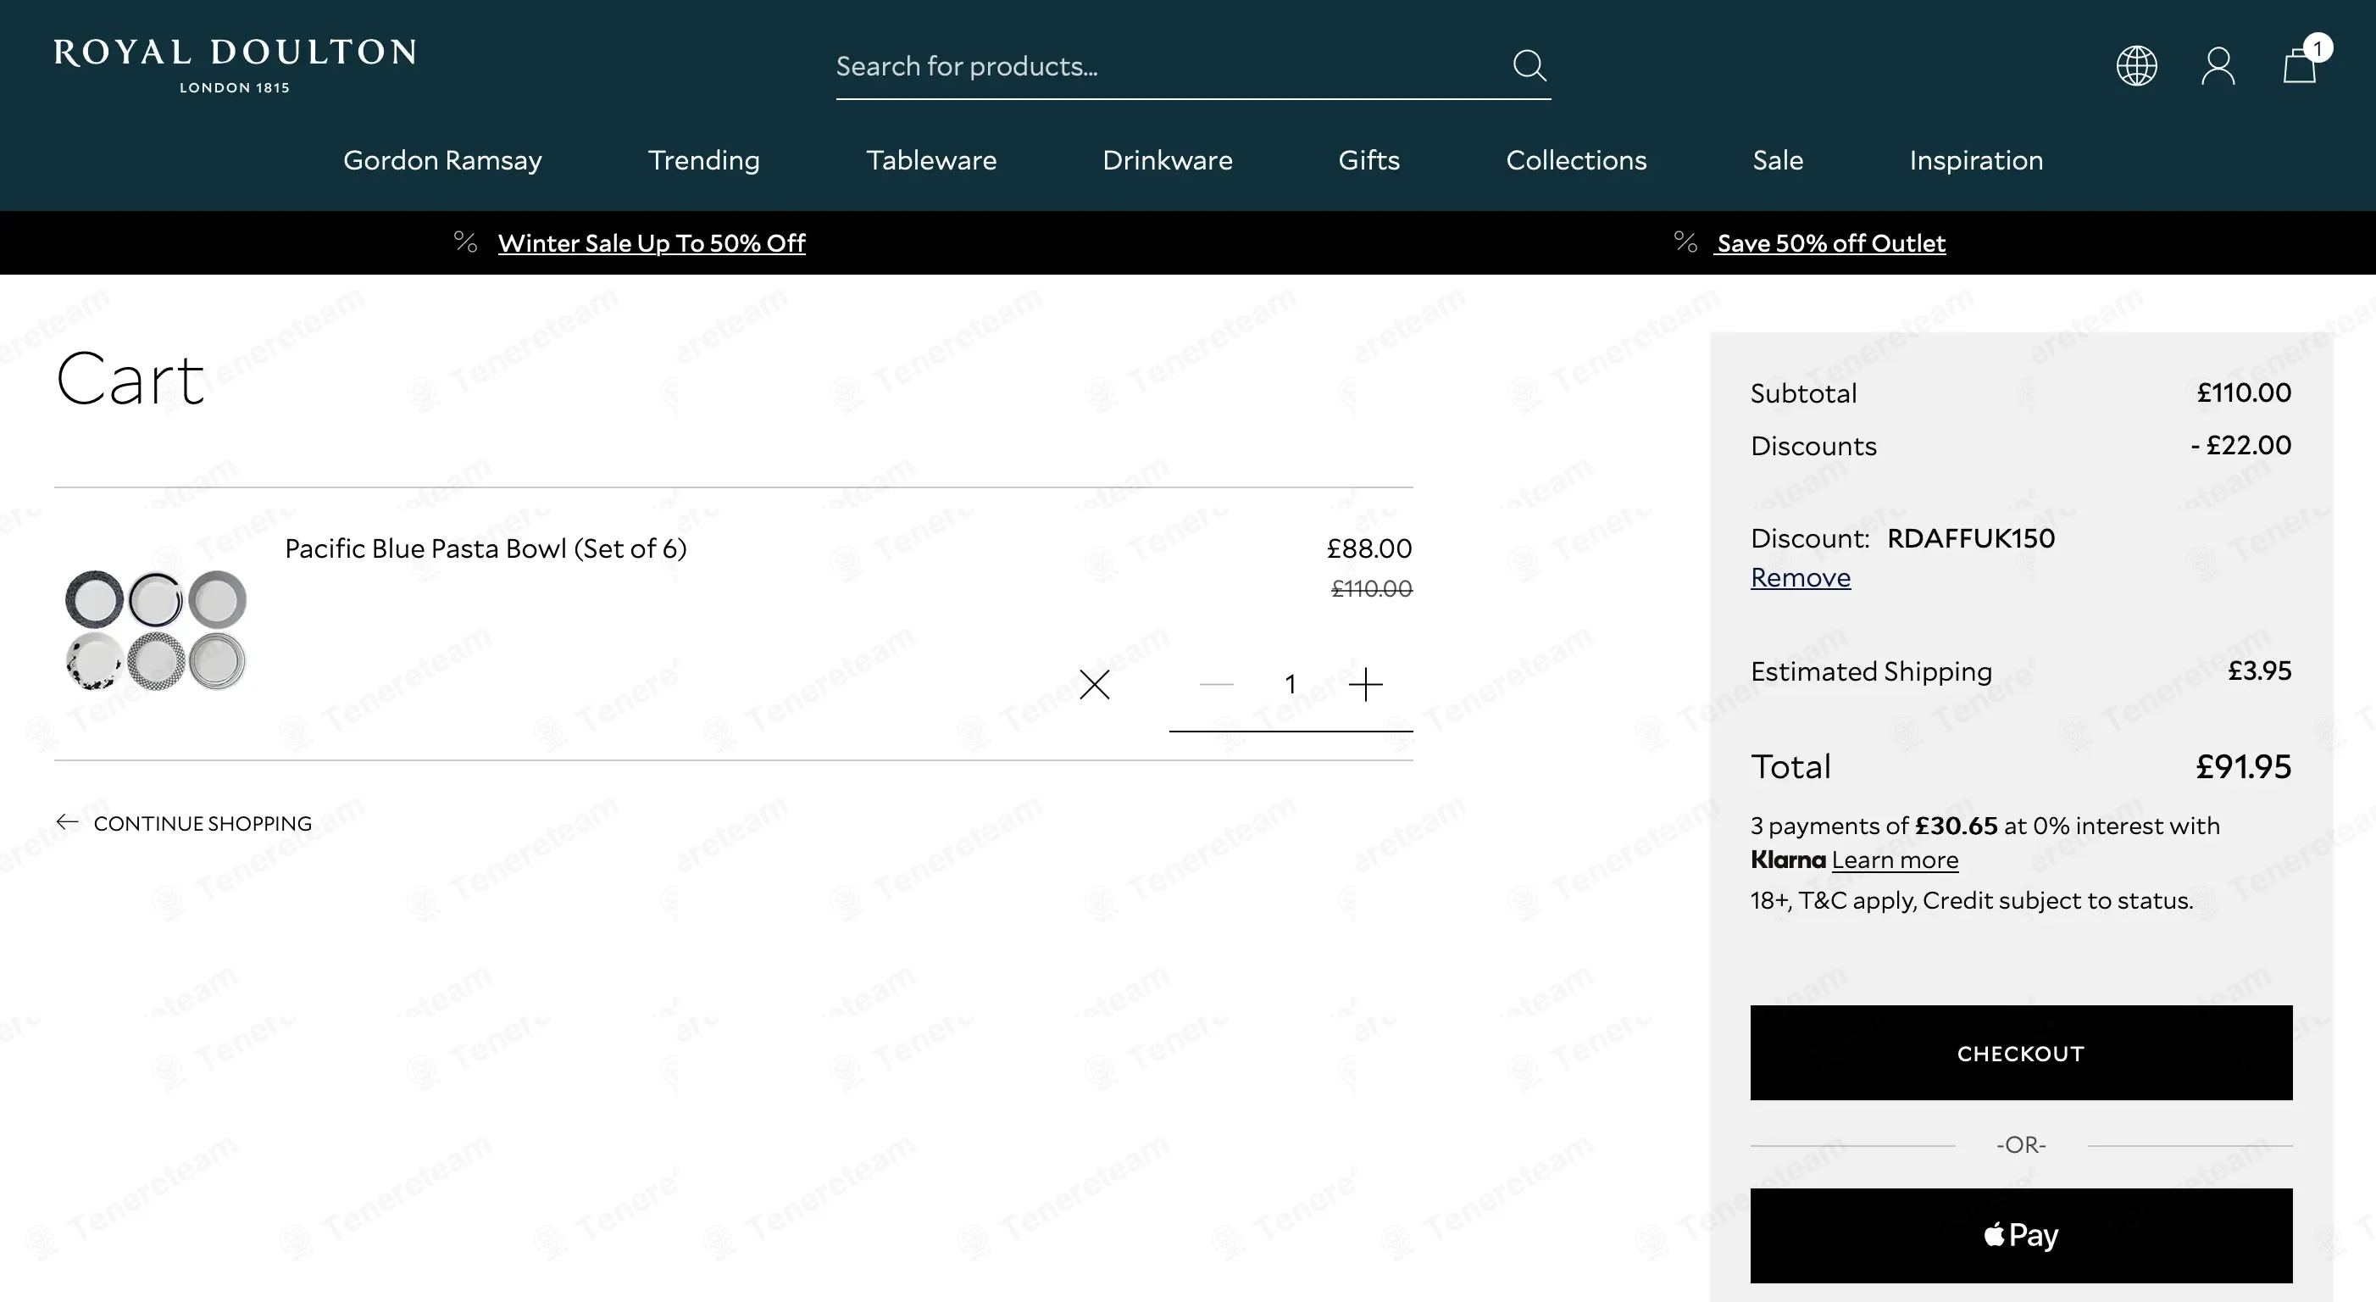Image resolution: width=2376 pixels, height=1302 pixels.
Task: Click the £88.00 item price
Action: [x=1368, y=549]
